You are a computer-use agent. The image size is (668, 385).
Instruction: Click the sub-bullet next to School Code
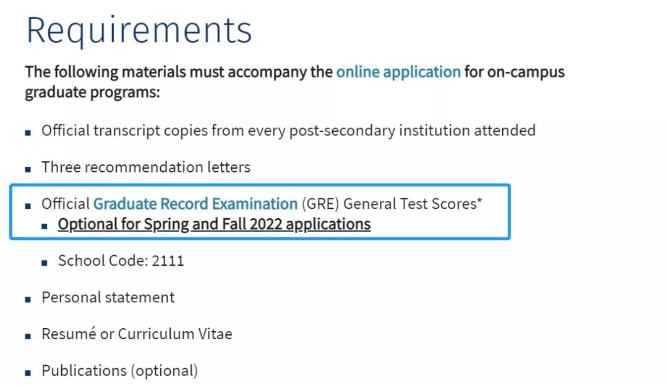click(x=45, y=263)
